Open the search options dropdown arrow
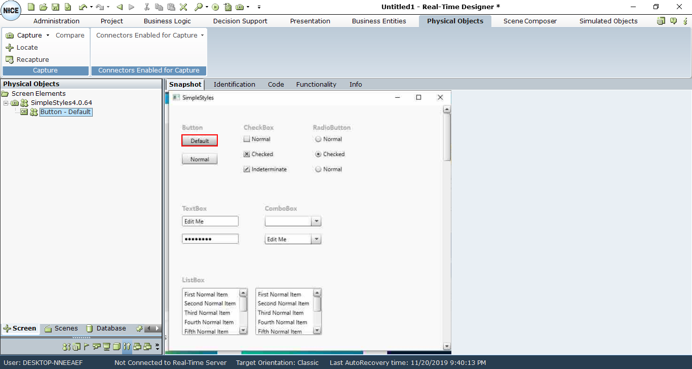 point(207,7)
